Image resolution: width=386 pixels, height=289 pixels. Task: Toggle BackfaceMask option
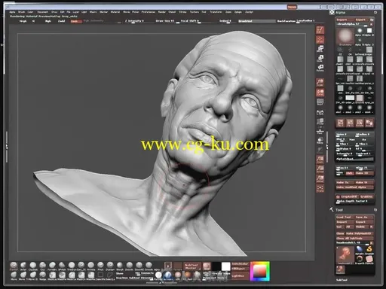tap(286, 21)
